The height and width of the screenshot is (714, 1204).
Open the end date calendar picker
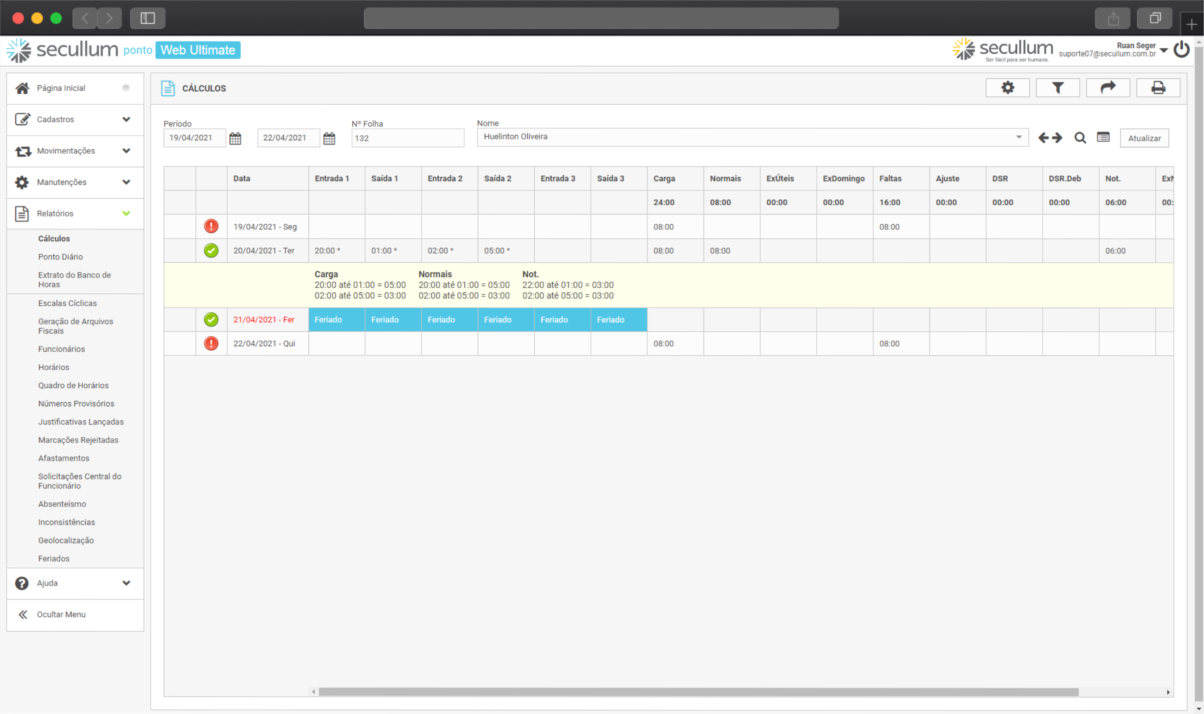(329, 139)
